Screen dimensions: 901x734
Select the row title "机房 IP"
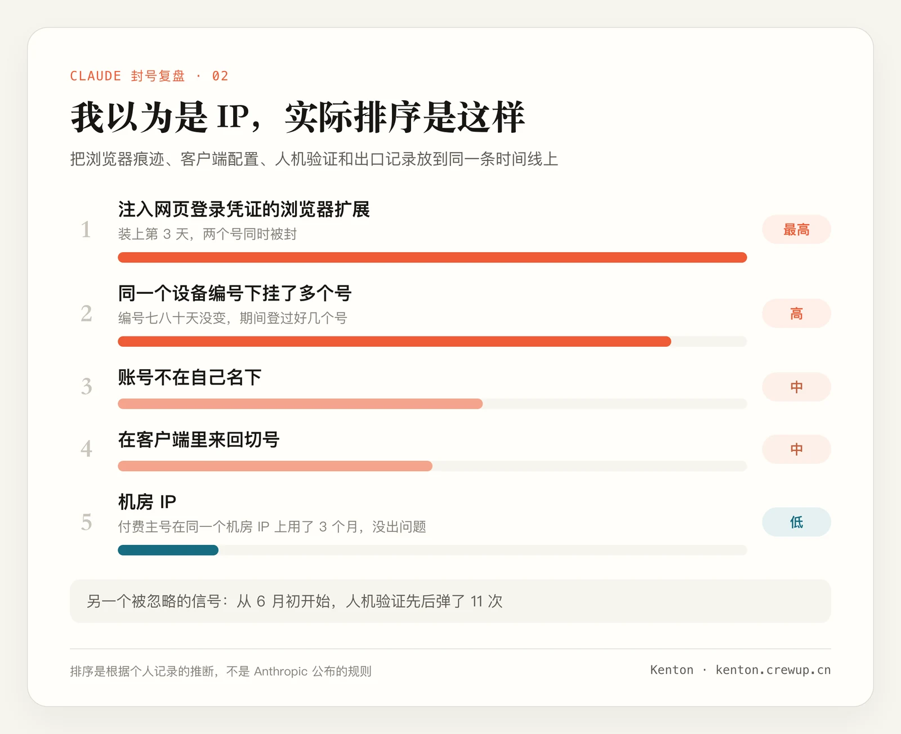(147, 502)
